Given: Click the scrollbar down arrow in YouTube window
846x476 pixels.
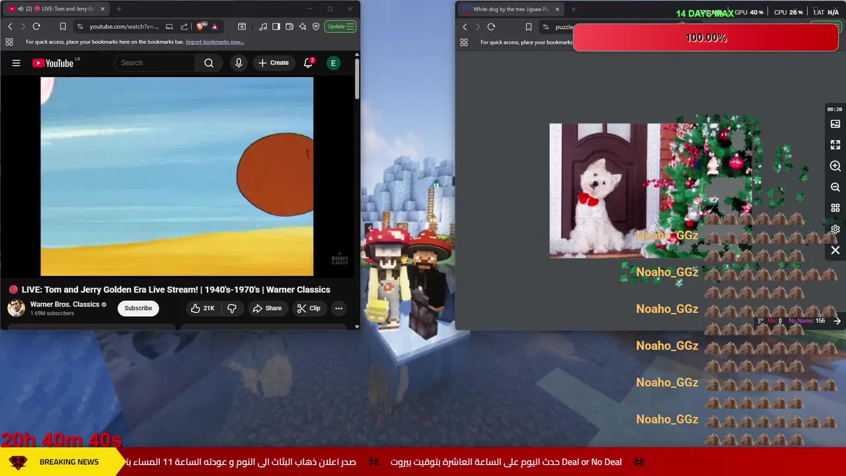Looking at the screenshot, I should click(x=357, y=326).
